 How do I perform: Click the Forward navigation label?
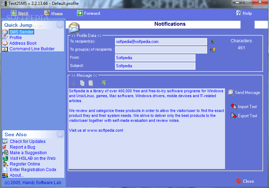(x=92, y=13)
